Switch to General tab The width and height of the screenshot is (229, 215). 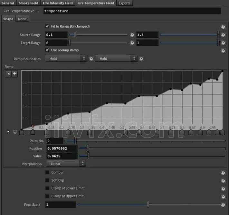8,3
